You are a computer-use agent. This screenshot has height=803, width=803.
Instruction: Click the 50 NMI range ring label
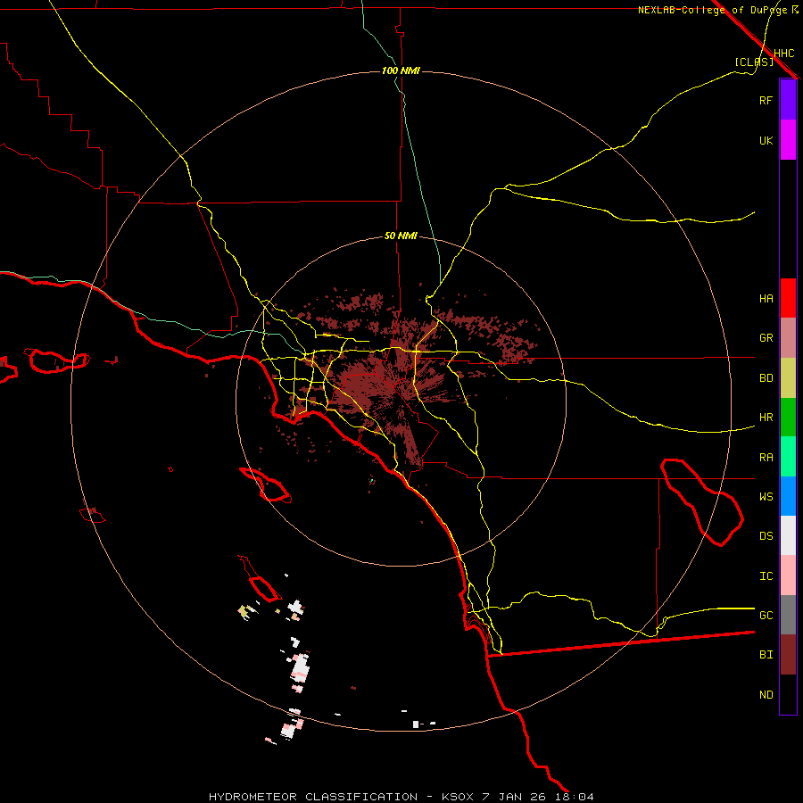(x=401, y=236)
